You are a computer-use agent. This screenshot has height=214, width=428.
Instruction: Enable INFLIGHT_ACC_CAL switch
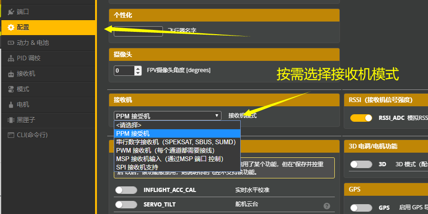click(126, 190)
